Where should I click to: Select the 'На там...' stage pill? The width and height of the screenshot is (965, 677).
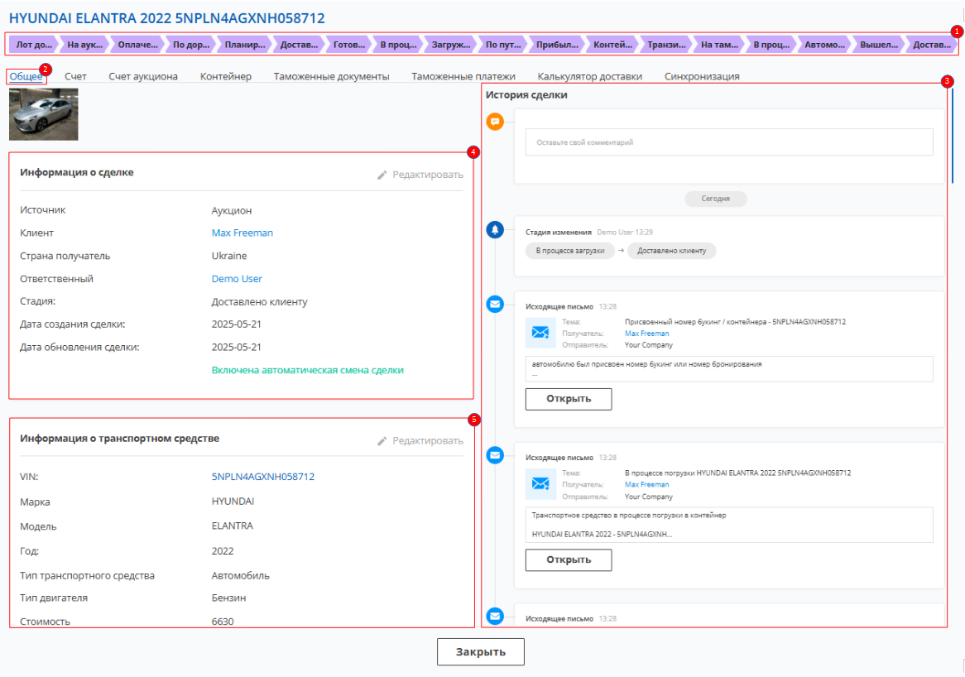(719, 45)
